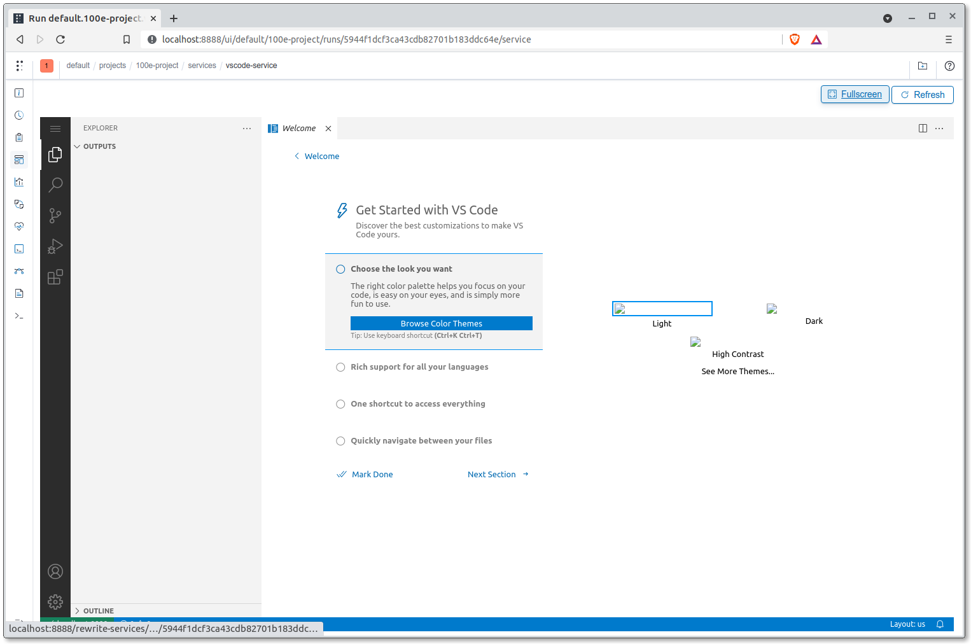Viewport: 971px width, 644px height.
Task: Click the Brave Rewards triangle icon
Action: pyautogui.click(x=816, y=39)
